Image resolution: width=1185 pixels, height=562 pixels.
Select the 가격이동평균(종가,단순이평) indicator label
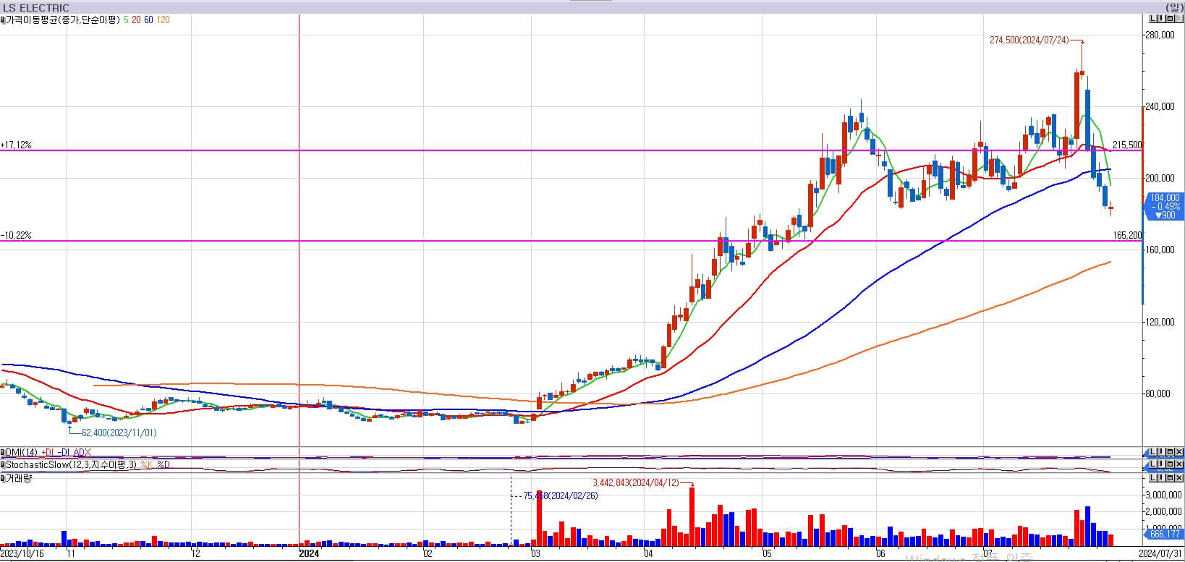(63, 20)
